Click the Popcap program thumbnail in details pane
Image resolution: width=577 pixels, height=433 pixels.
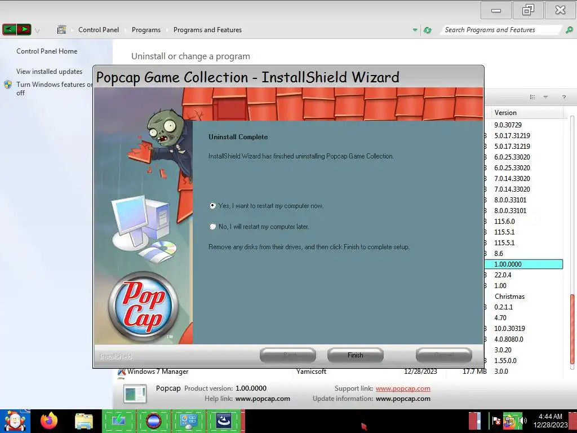click(x=135, y=394)
